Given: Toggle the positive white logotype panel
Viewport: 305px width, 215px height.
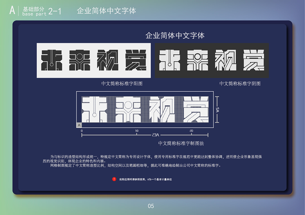Looking at the screenshot, I should (x=94, y=60).
